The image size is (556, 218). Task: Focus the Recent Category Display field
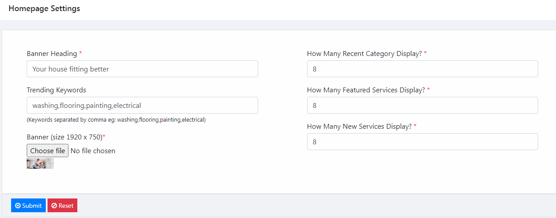pyautogui.click(x=422, y=69)
